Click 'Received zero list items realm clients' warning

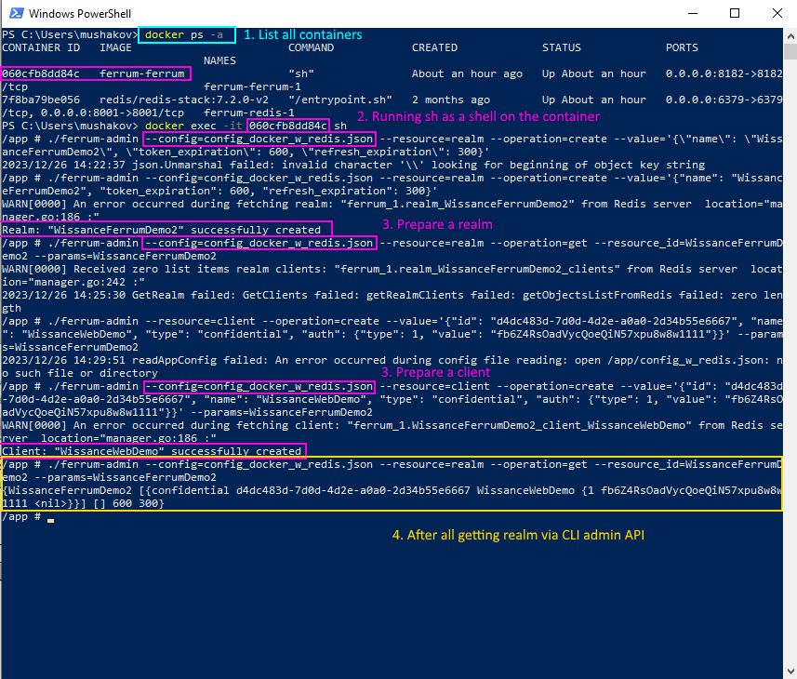392,275
